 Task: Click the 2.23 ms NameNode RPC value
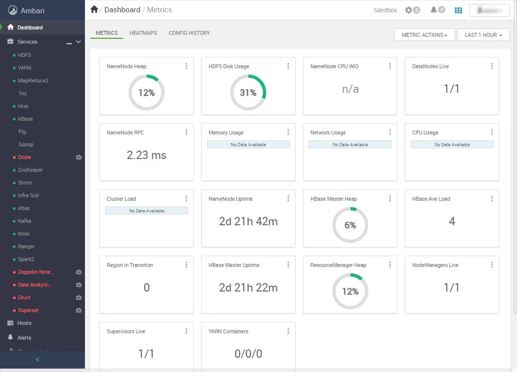(x=146, y=155)
